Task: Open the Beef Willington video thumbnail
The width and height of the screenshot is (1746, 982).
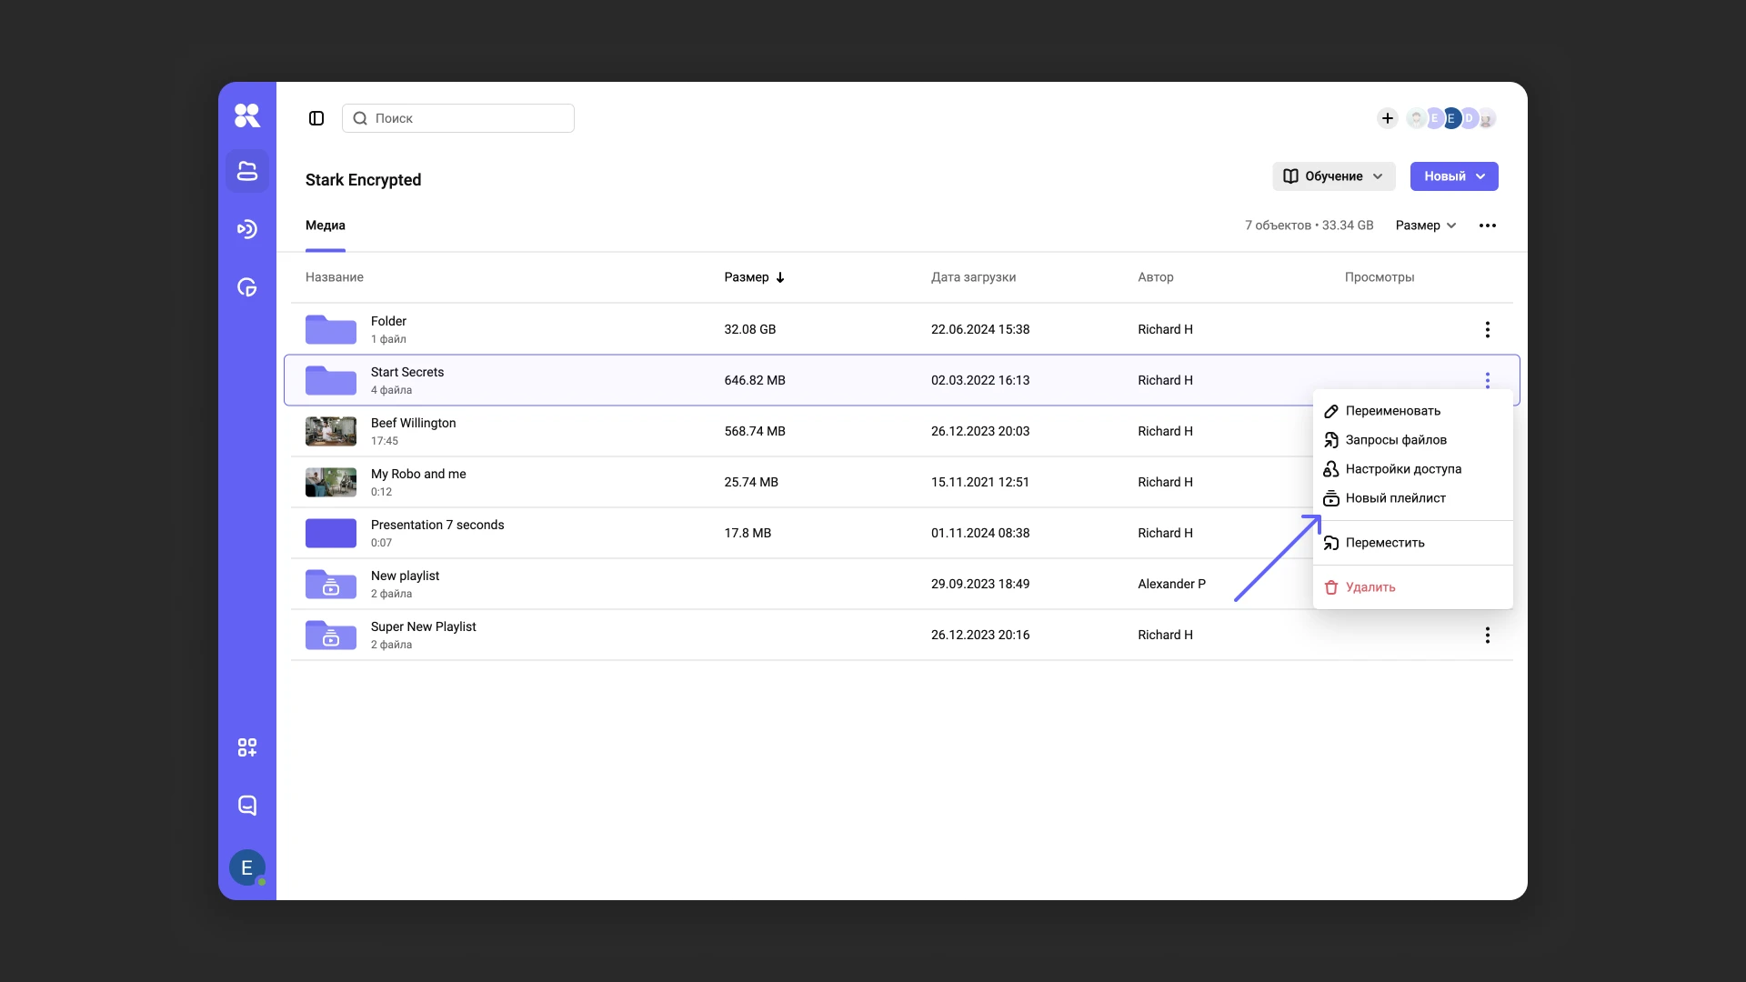Action: (331, 431)
